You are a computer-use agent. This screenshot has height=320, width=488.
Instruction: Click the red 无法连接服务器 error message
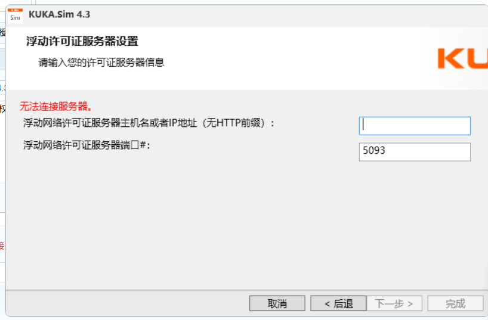pos(55,107)
